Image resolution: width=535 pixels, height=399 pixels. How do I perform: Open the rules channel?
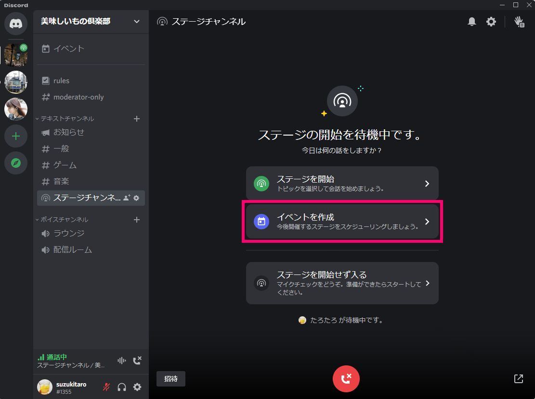pyautogui.click(x=91, y=81)
